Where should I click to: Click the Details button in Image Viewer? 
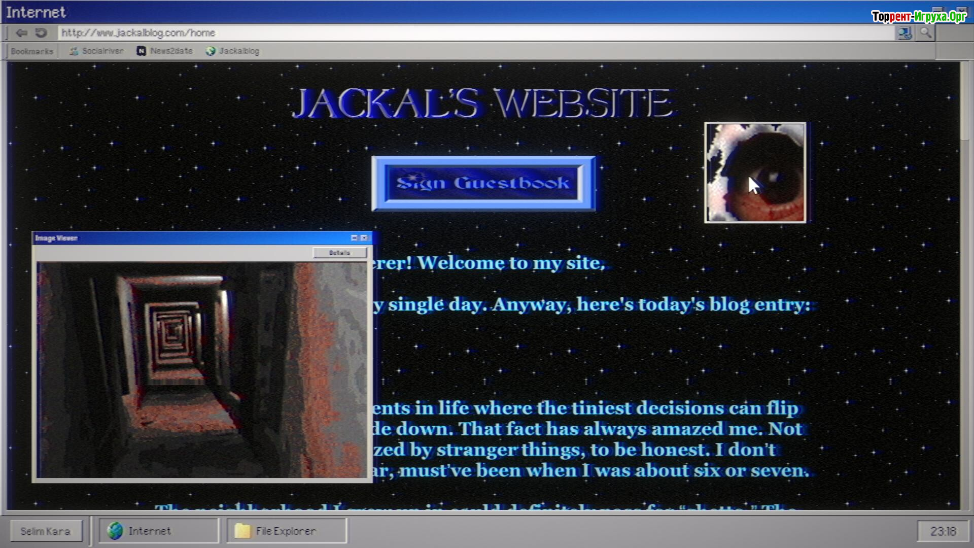(x=339, y=253)
